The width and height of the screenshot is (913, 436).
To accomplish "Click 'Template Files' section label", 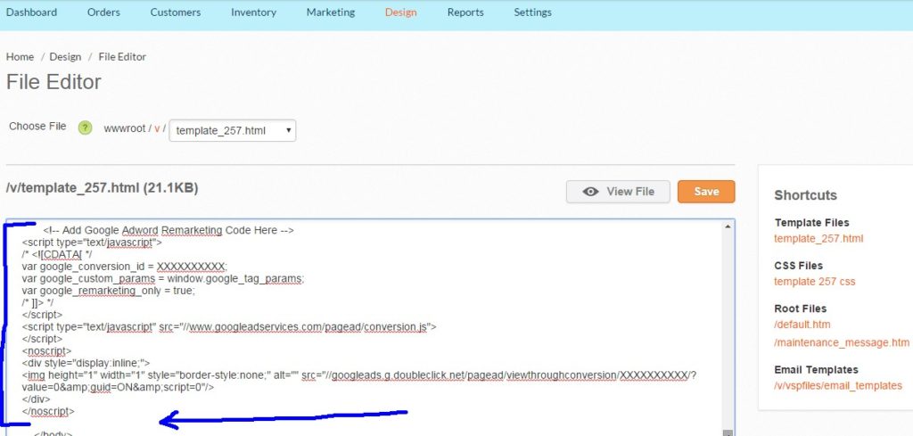I will click(x=811, y=222).
